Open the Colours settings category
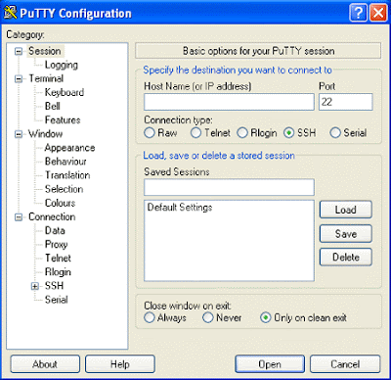The image size is (391, 380). [x=60, y=203]
